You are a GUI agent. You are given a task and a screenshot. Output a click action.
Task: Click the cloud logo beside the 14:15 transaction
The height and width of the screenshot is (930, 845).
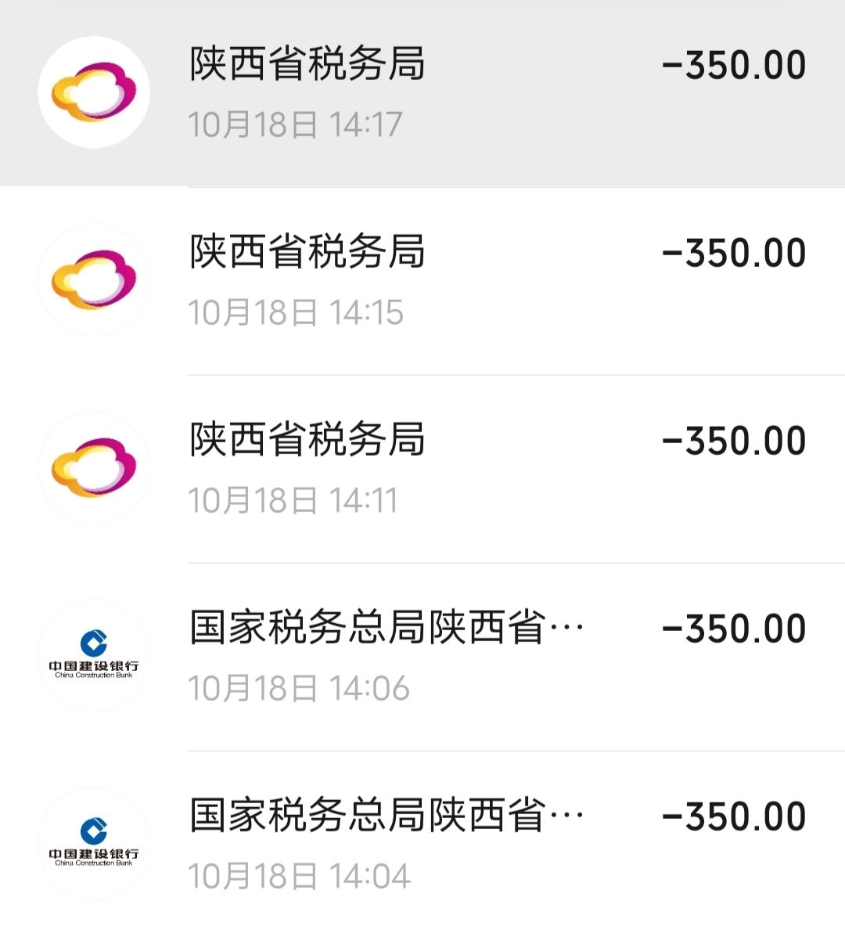pos(94,280)
